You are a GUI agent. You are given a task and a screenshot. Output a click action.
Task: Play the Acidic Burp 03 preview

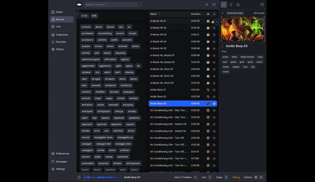click(x=79, y=177)
